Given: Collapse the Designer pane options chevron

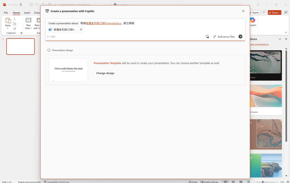Looking at the screenshot, I should (280, 39).
